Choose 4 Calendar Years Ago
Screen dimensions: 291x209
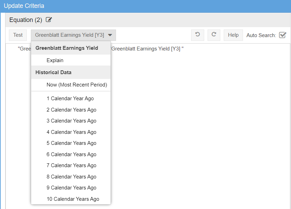(71, 132)
